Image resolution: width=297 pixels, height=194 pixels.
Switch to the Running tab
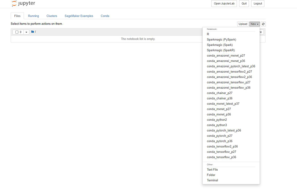34,16
